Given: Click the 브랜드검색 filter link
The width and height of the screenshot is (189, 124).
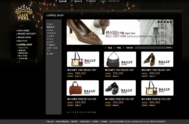Looking at the screenshot, I should click(x=129, y=48).
